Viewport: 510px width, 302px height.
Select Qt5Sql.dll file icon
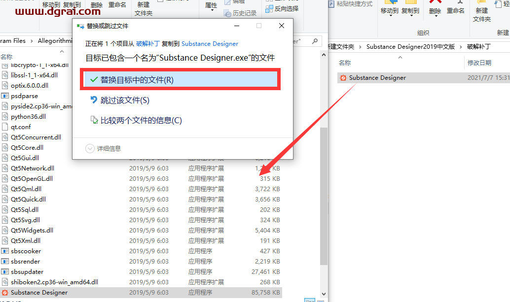(5, 209)
